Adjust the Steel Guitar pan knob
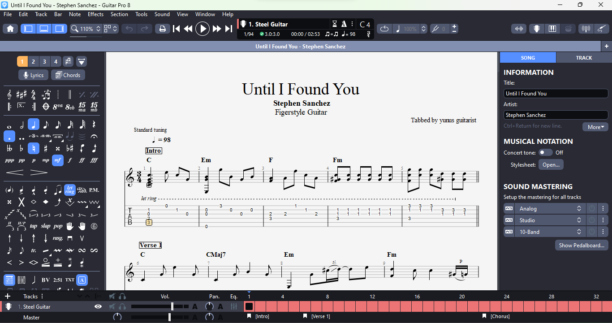This screenshot has width=612, height=323. click(x=209, y=306)
